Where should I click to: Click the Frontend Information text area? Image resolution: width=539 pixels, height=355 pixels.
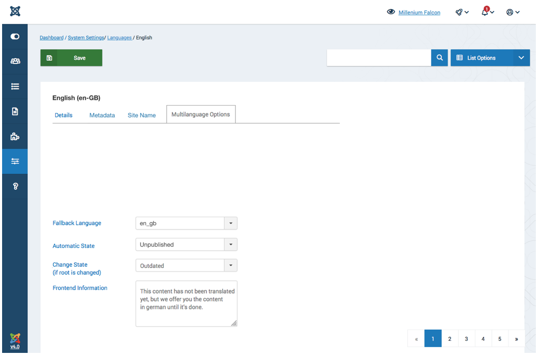pos(186,304)
